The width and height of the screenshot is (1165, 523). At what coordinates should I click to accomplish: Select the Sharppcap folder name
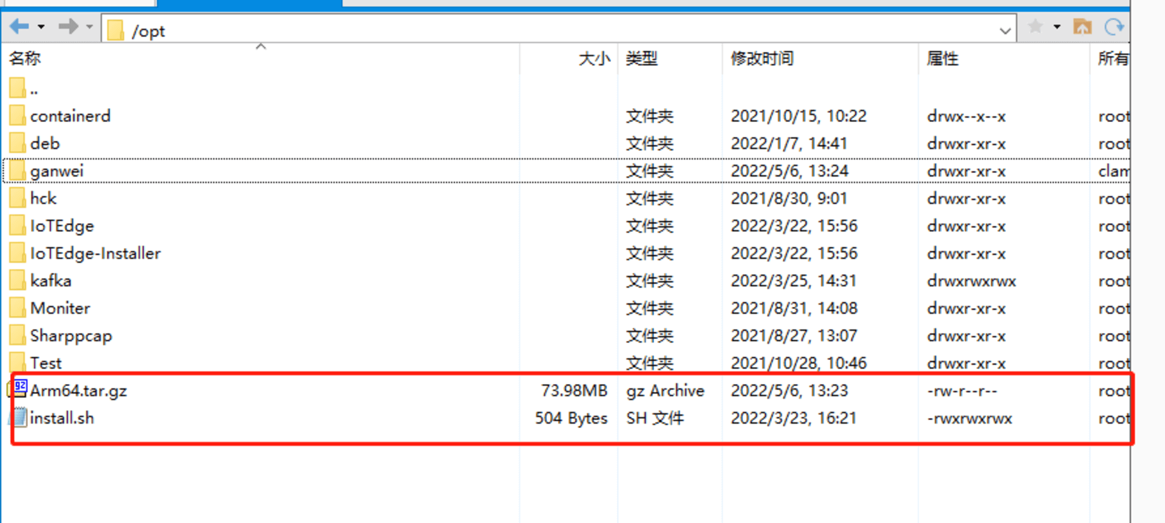pos(71,336)
